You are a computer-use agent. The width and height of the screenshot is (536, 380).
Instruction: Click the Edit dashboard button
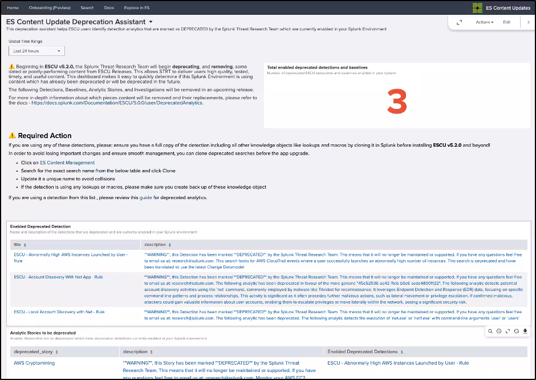tap(506, 22)
